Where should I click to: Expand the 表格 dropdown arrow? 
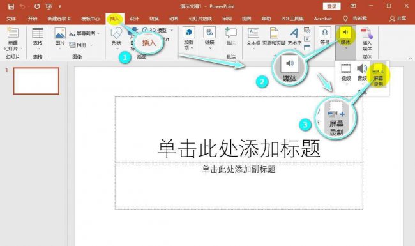(38, 49)
